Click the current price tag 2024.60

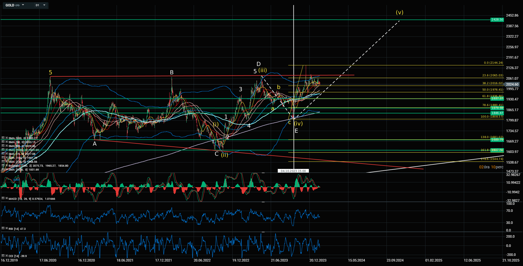512,84
